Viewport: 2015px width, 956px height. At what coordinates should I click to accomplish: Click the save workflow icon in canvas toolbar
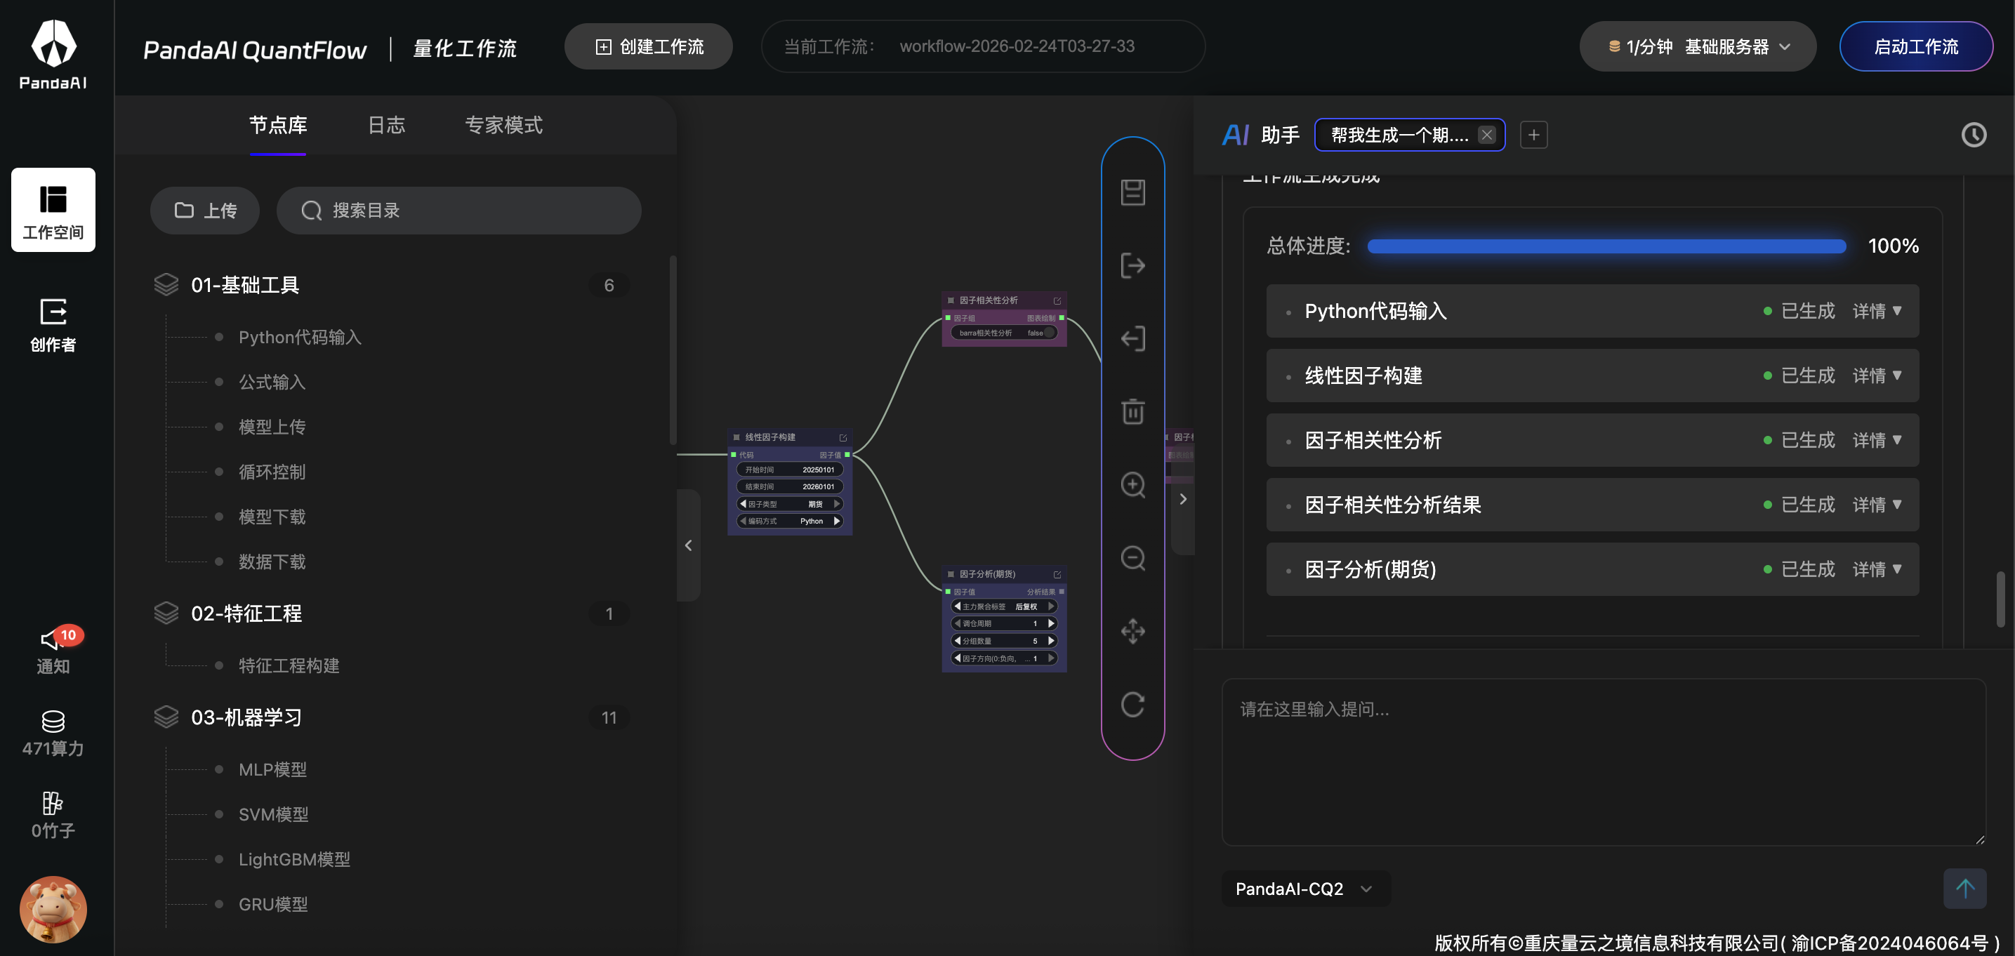[x=1132, y=192]
